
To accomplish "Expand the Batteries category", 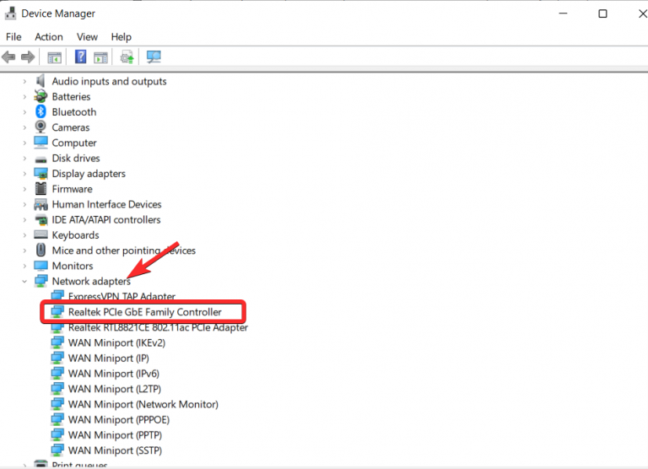I will 24,97.
